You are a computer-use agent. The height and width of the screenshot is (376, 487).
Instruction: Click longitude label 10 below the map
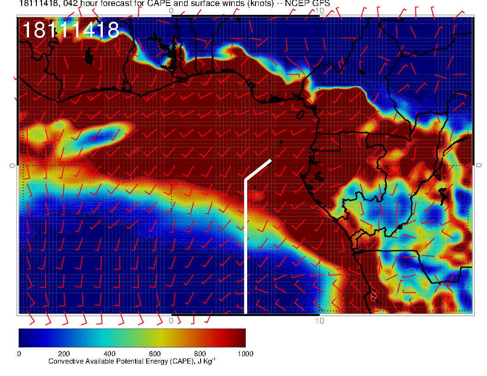320,321
